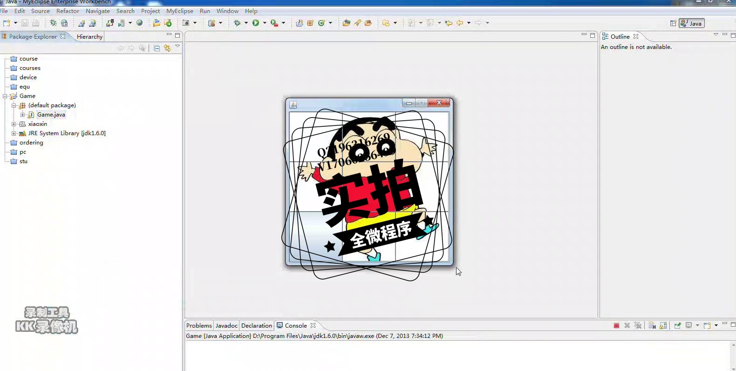Click the Debug bug icon
Viewport: 736px width, 371px height.
tap(237, 23)
